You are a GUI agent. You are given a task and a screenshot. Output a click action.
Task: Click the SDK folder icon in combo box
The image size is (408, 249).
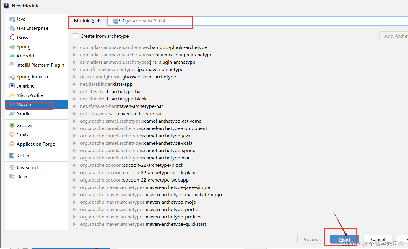115,21
